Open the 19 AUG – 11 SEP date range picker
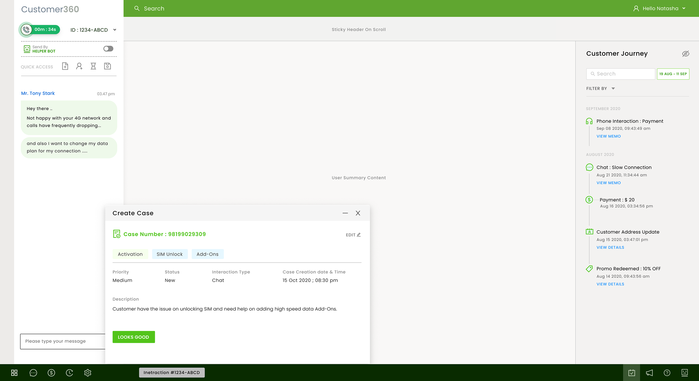This screenshot has height=381, width=699. pos(673,74)
